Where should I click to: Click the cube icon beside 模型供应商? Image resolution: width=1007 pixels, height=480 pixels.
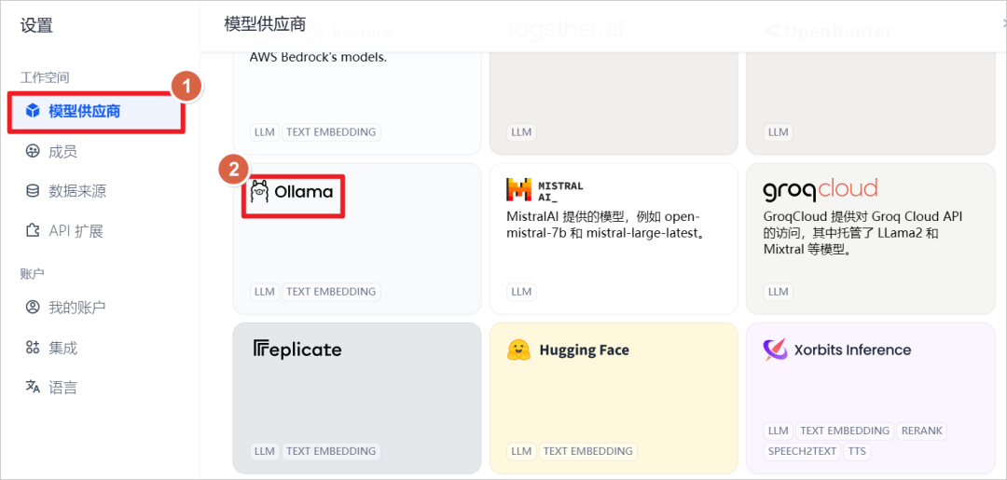point(32,112)
